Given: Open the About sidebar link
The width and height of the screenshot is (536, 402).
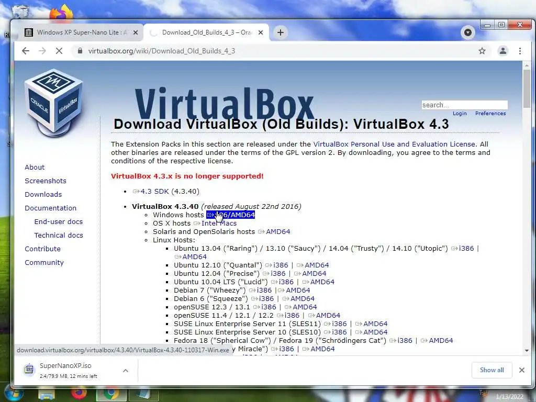Looking at the screenshot, I should (x=35, y=167).
